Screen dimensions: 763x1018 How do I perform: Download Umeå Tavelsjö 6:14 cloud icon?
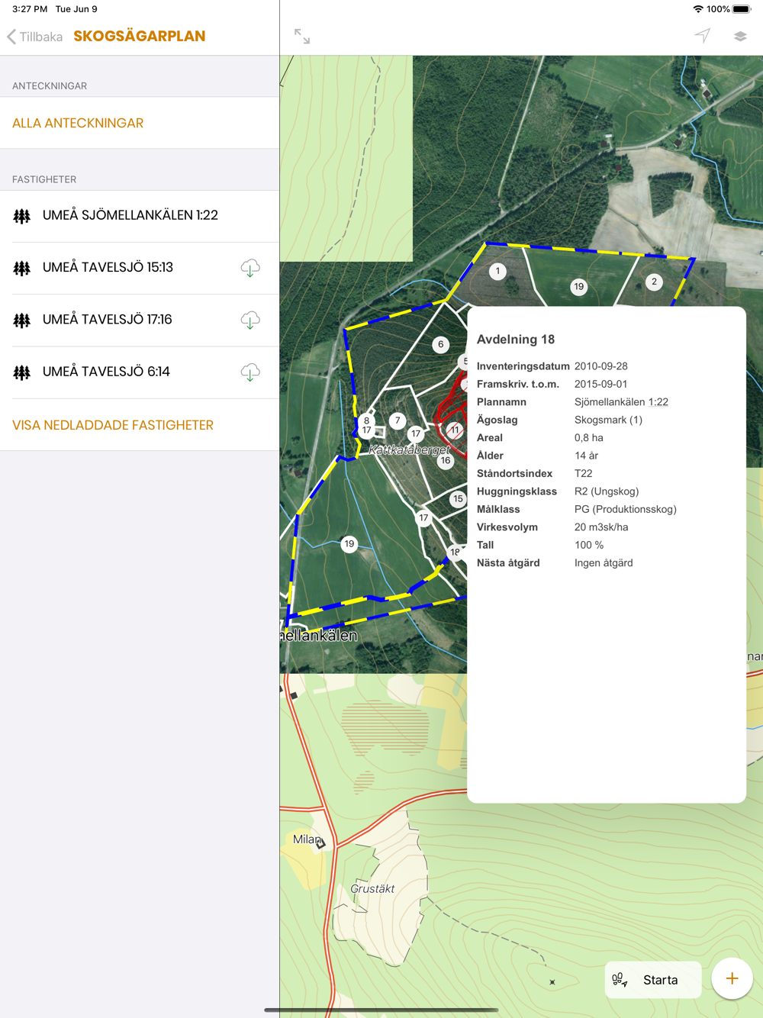pos(250,372)
